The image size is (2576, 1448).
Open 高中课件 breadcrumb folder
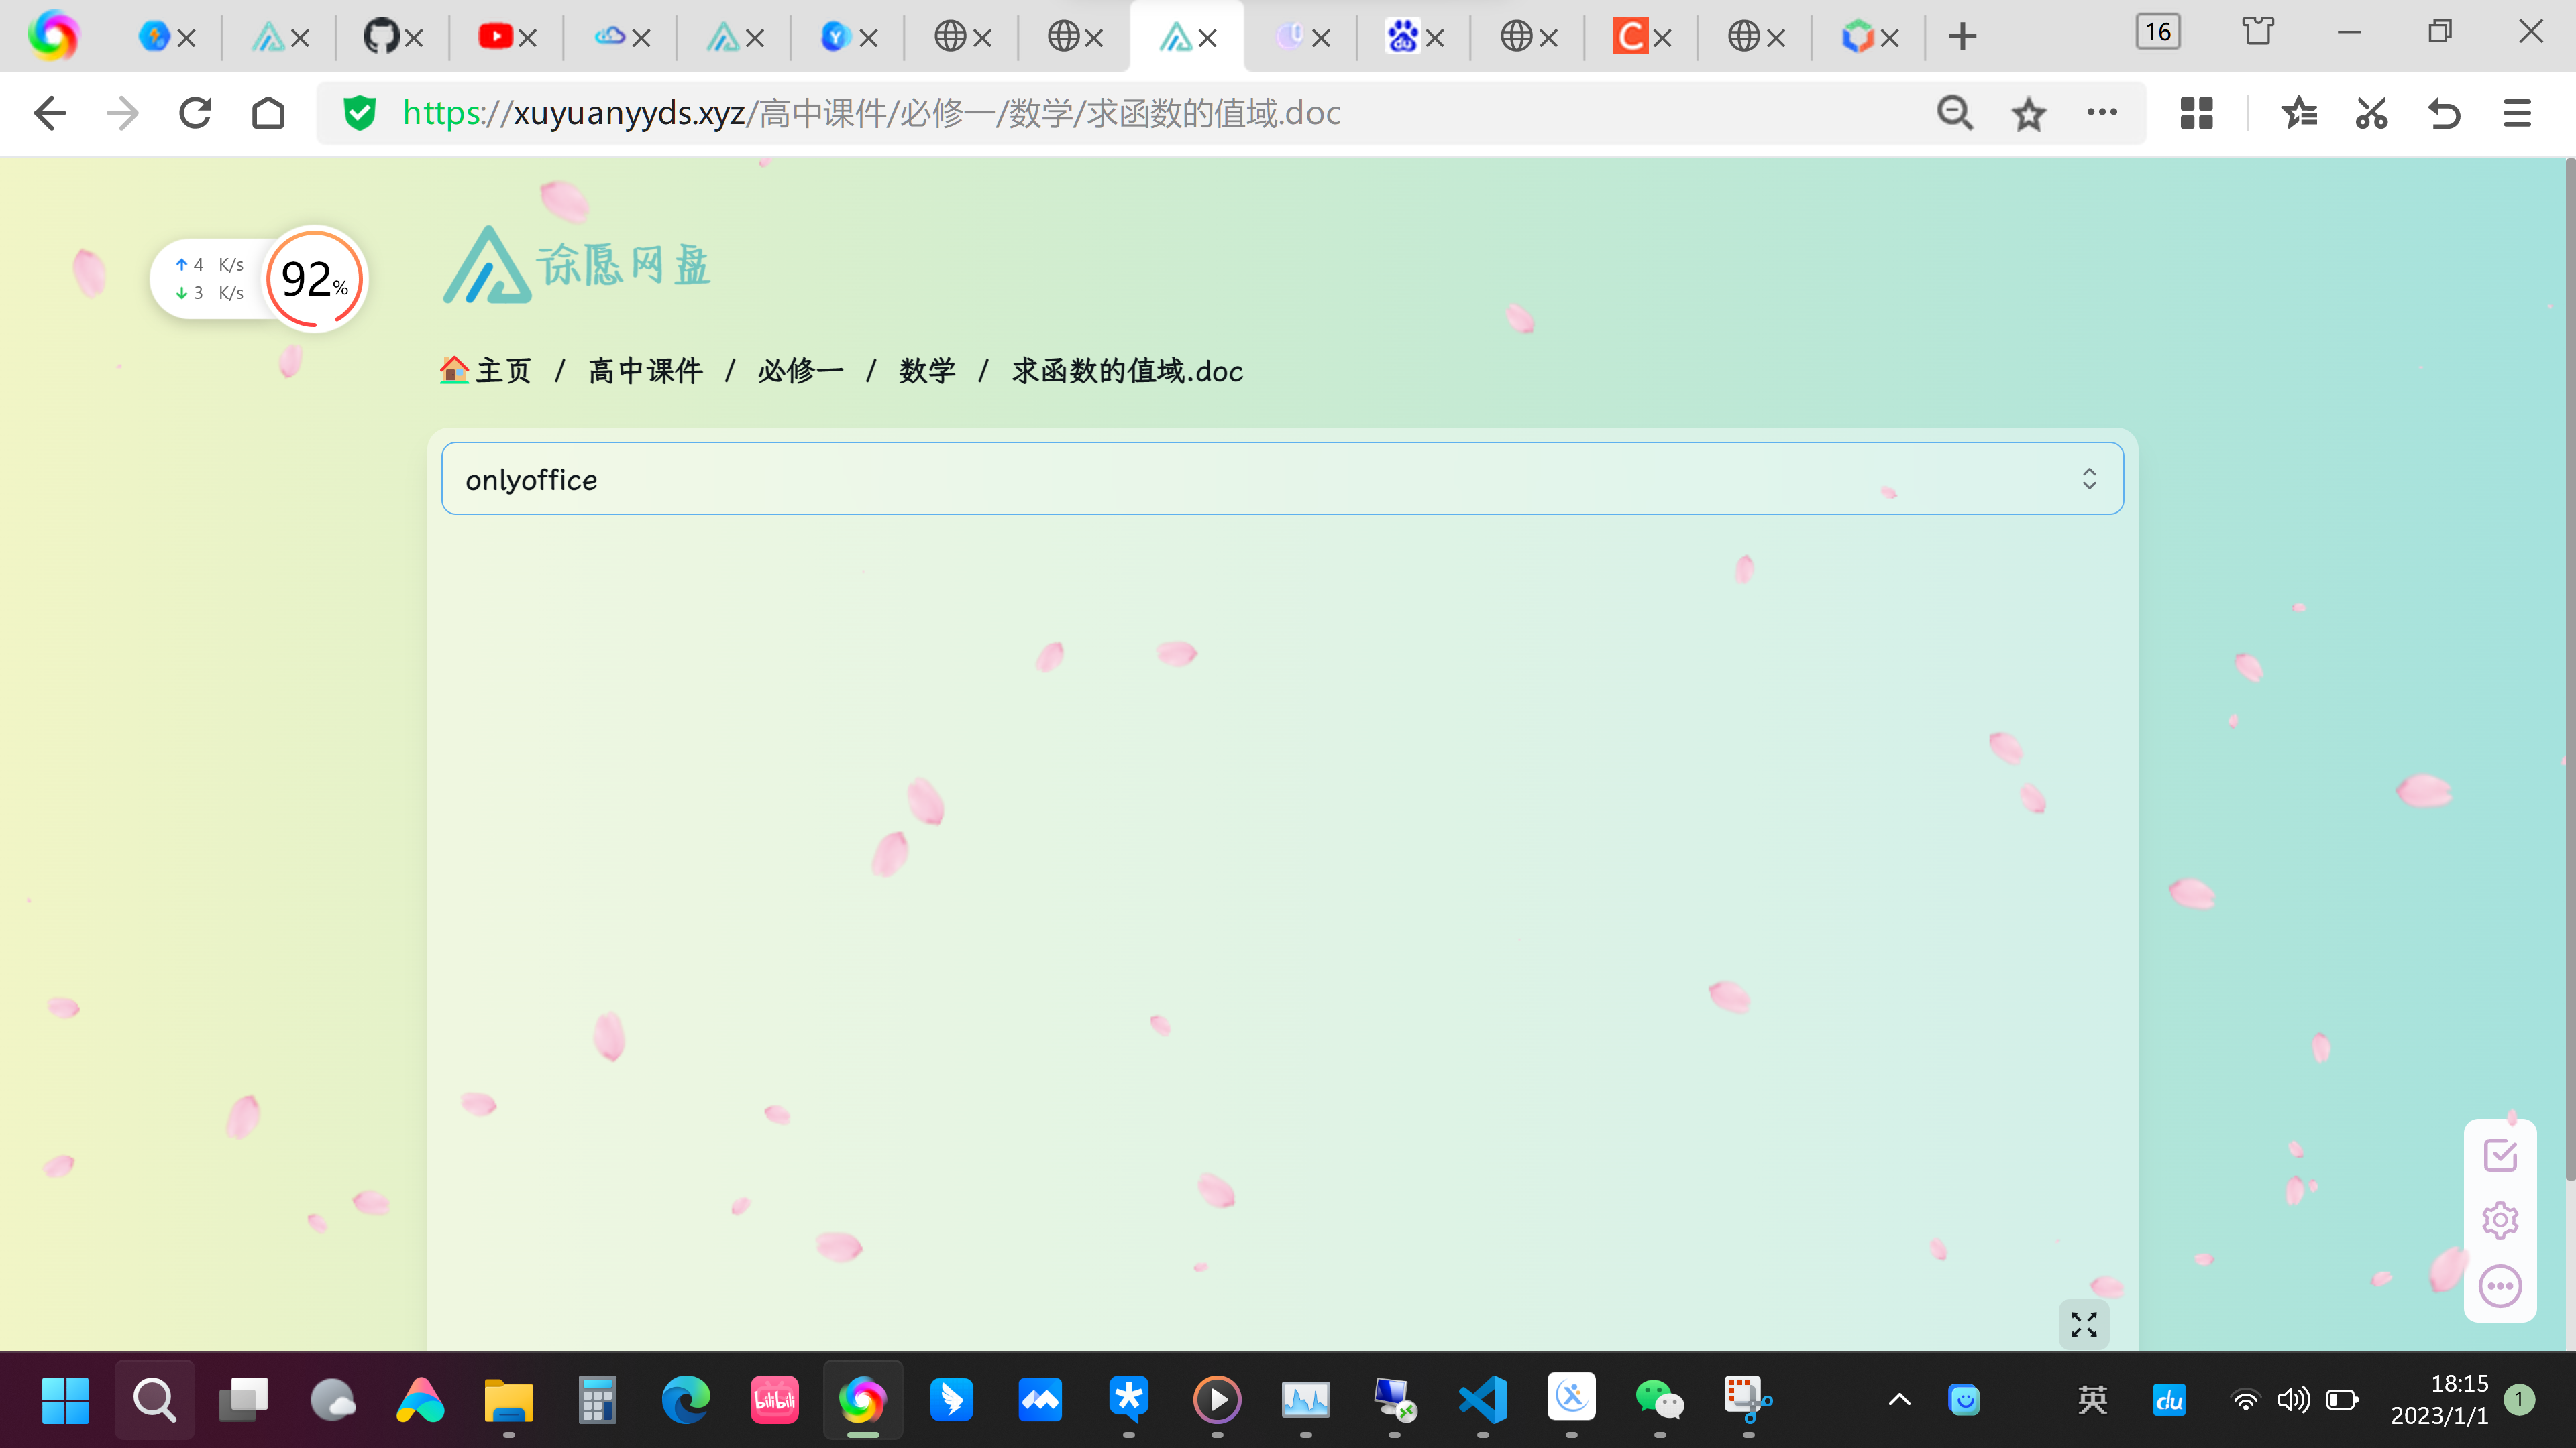click(645, 371)
